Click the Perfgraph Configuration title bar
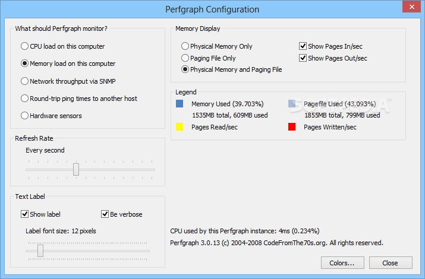The image size is (425, 279). [x=212, y=9]
